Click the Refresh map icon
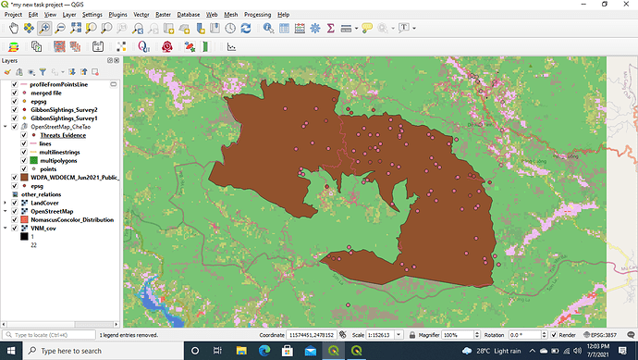638x360 pixels. click(x=246, y=28)
